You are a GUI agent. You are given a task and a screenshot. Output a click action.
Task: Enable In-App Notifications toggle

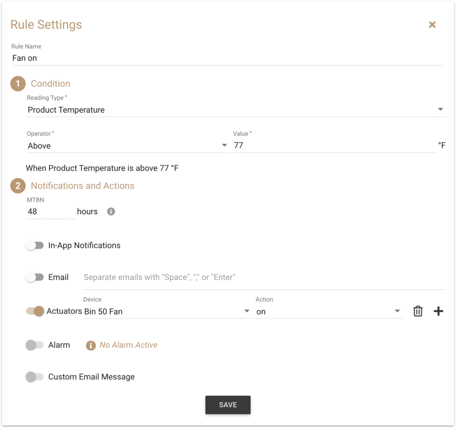point(35,245)
